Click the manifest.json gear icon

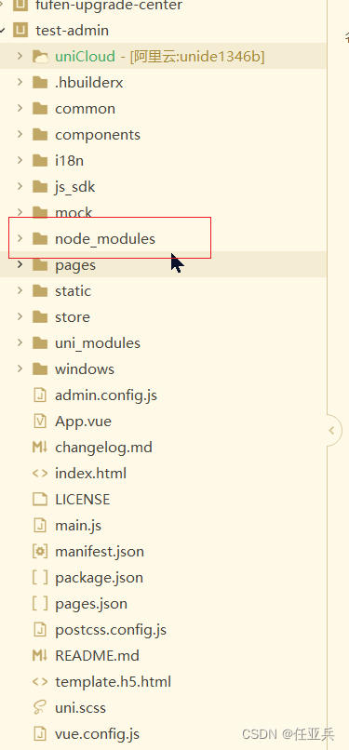[40, 552]
